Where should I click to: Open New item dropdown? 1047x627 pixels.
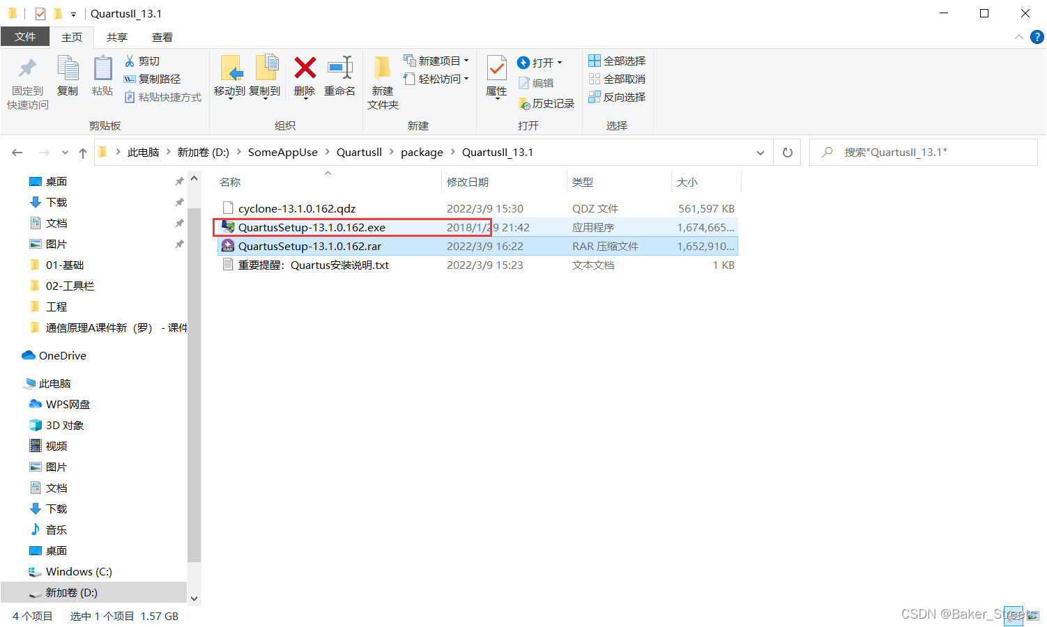click(x=436, y=61)
